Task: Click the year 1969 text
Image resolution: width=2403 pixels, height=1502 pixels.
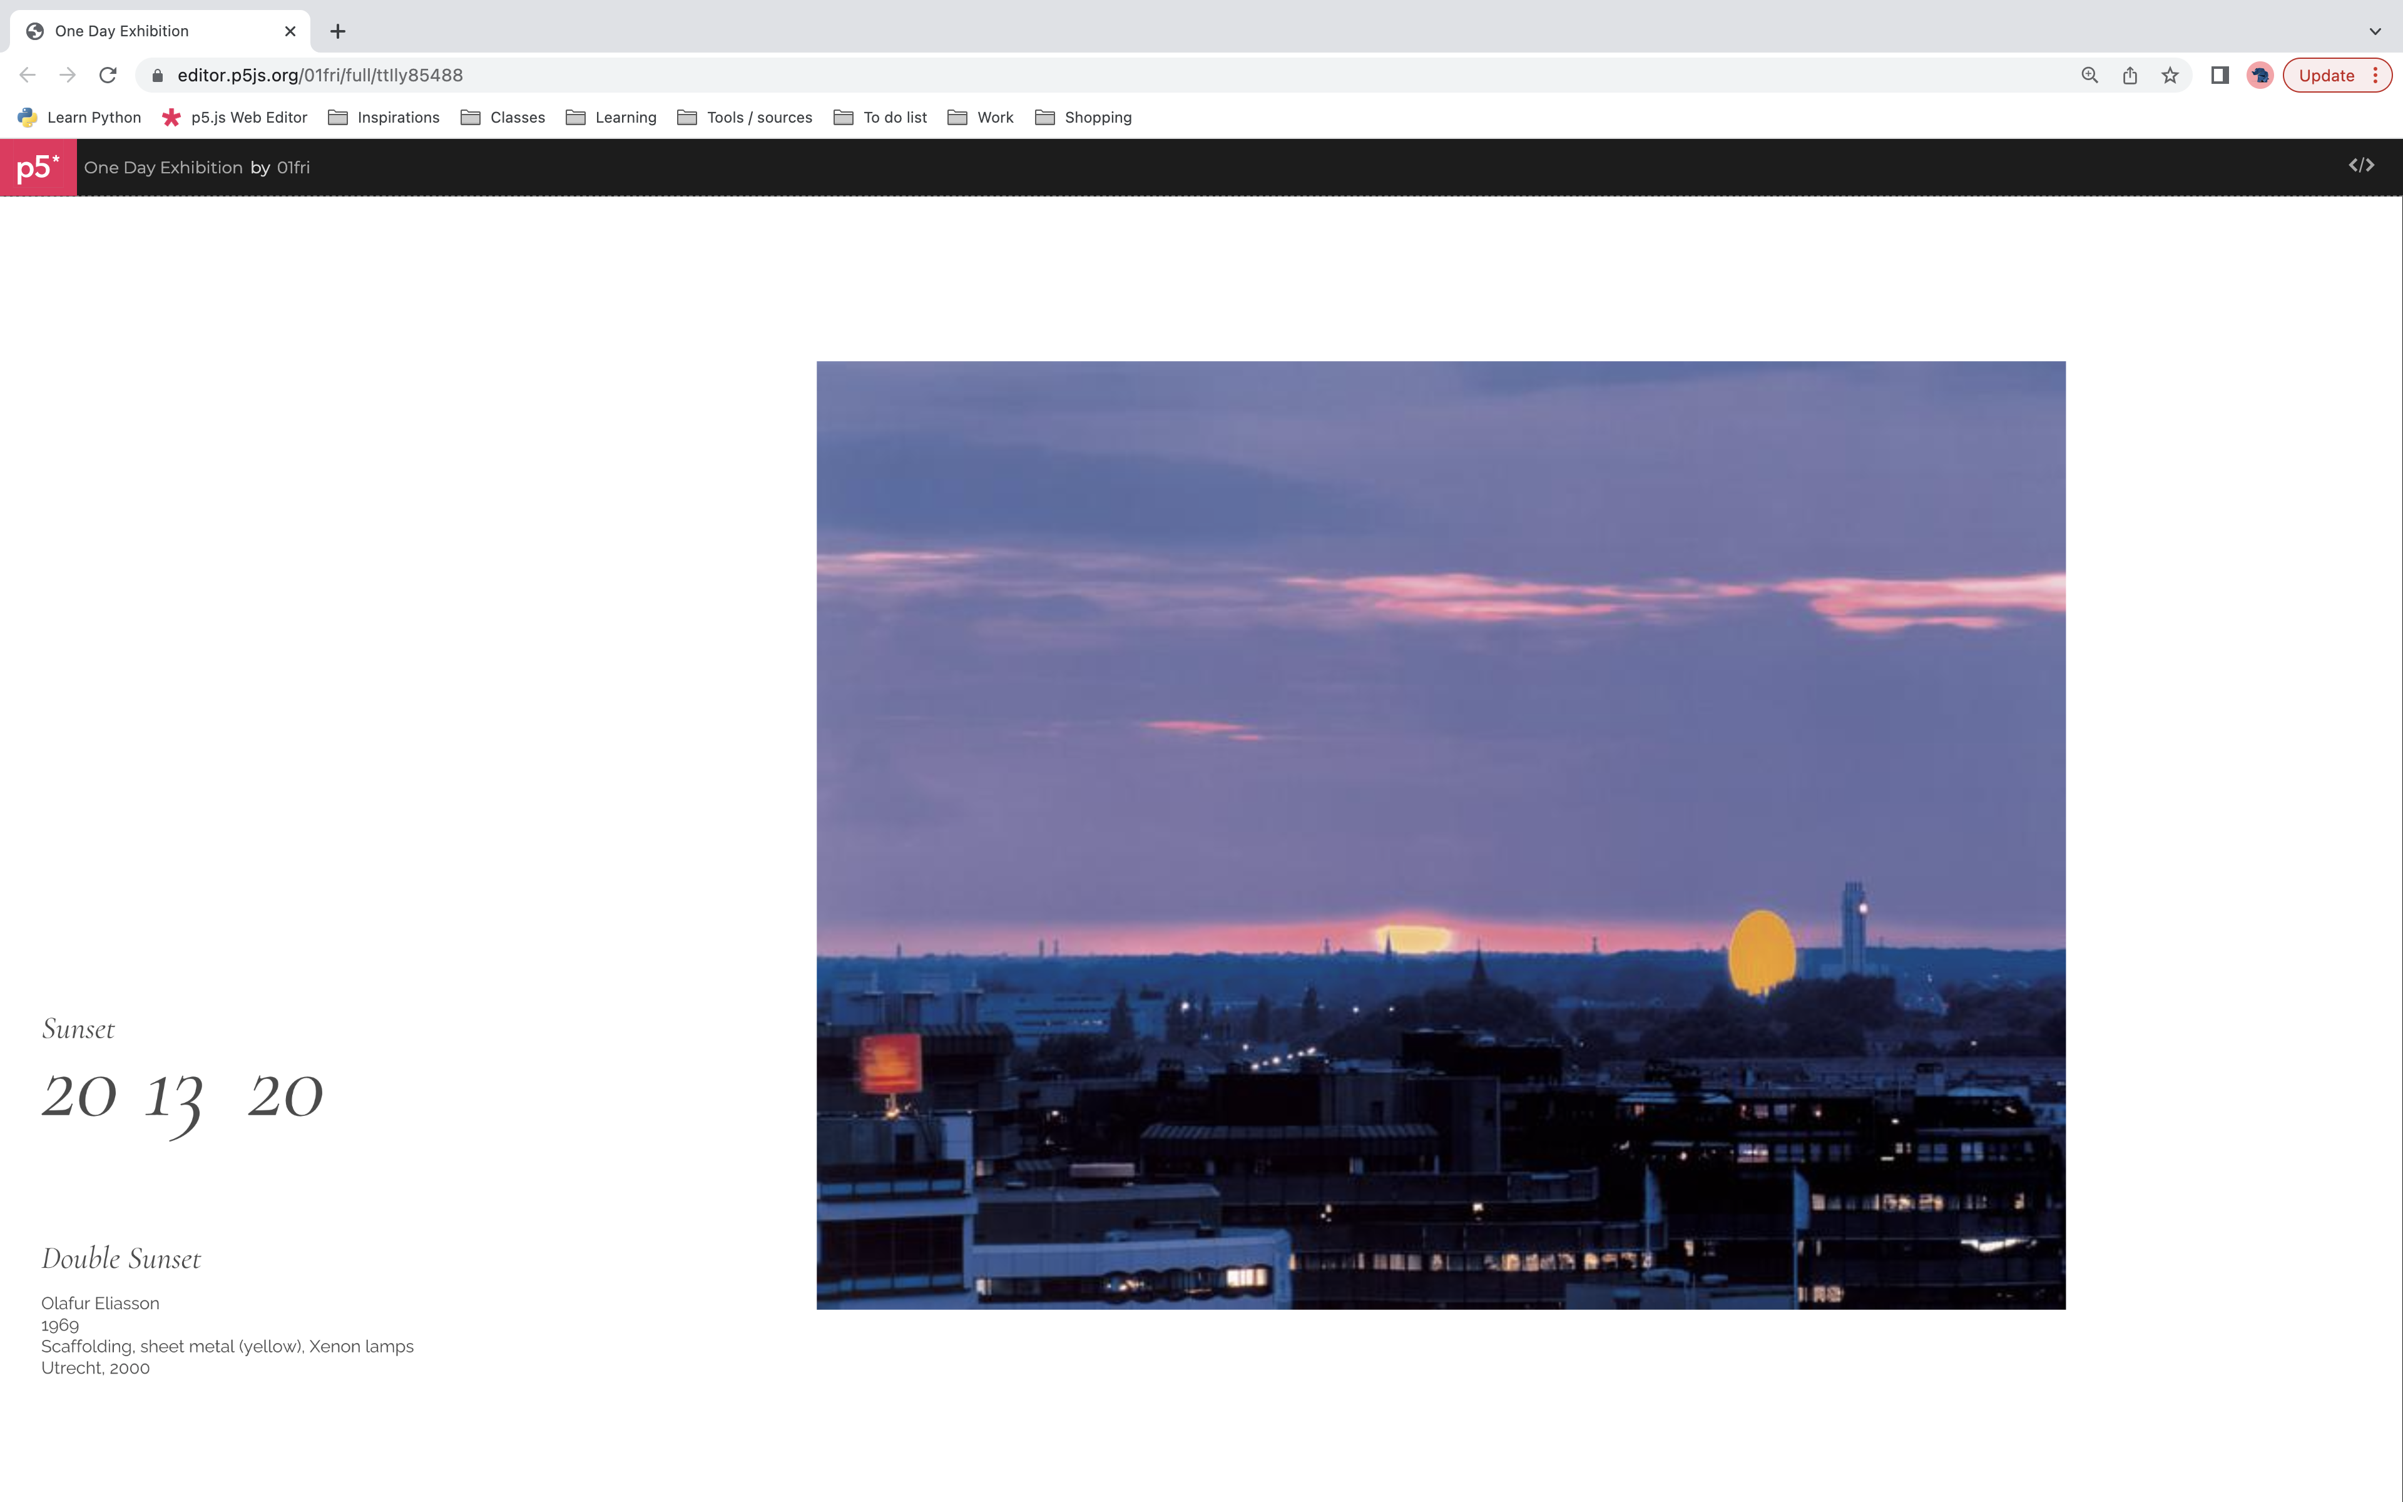Action: pyautogui.click(x=59, y=1325)
